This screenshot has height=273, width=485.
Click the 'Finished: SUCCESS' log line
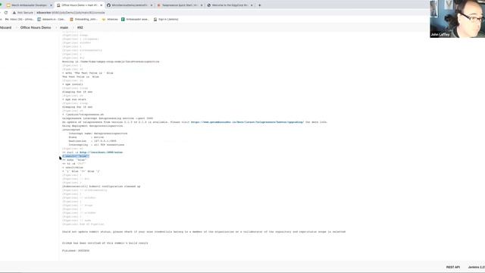click(76, 251)
